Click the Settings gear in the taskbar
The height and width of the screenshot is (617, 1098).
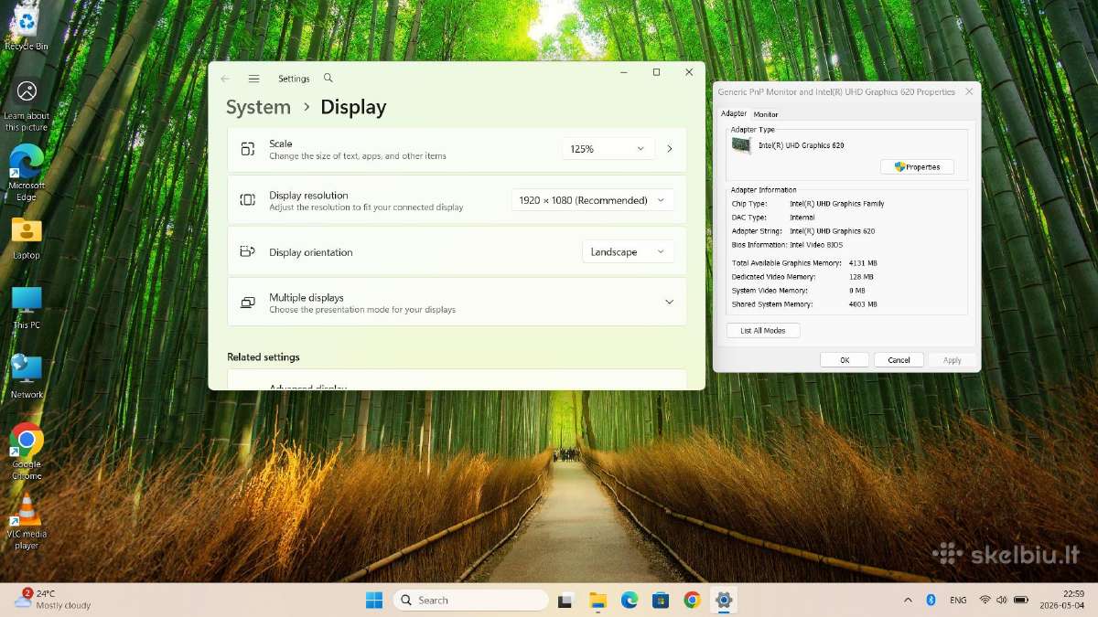(x=724, y=600)
